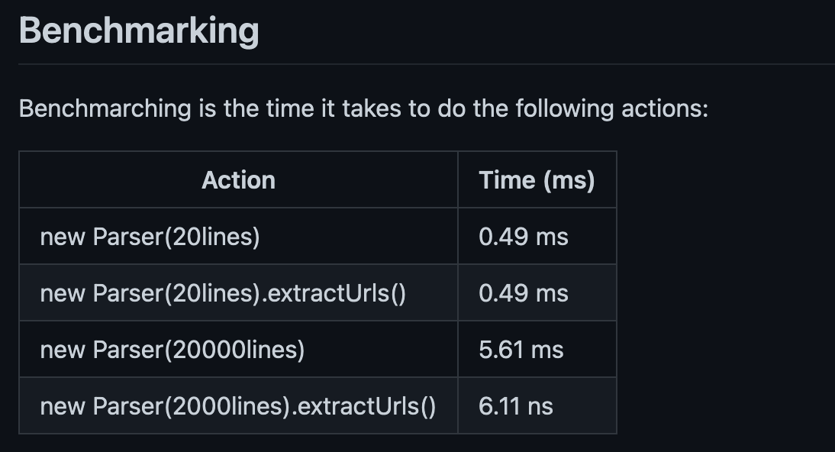The height and width of the screenshot is (452, 835).
Task: Click the new Parser(20lines) action cell
Action: [150, 237]
